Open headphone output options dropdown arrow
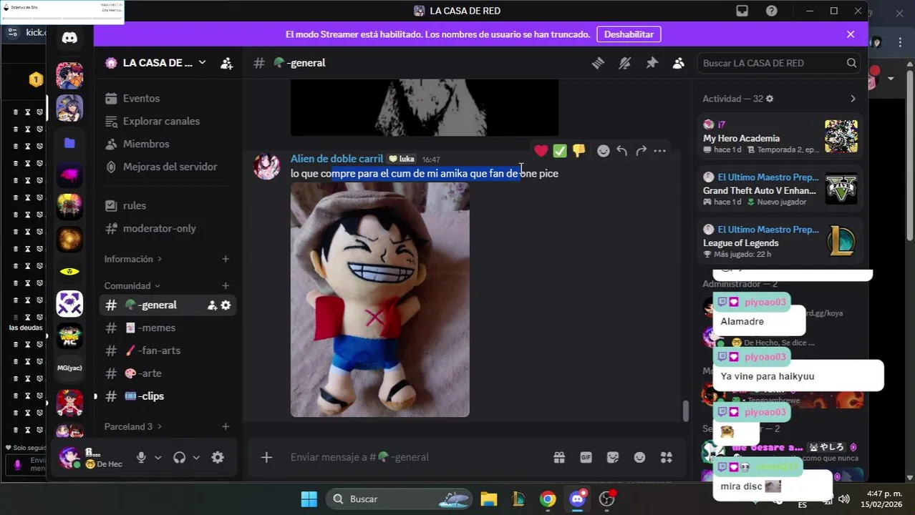 click(196, 458)
